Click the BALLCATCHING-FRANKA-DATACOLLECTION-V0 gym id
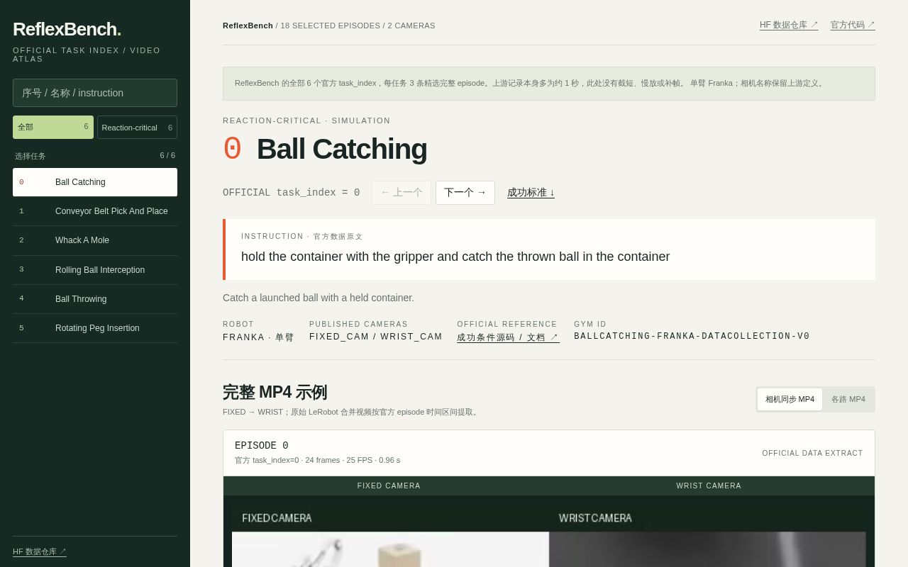This screenshot has height=567, width=908. tap(692, 337)
